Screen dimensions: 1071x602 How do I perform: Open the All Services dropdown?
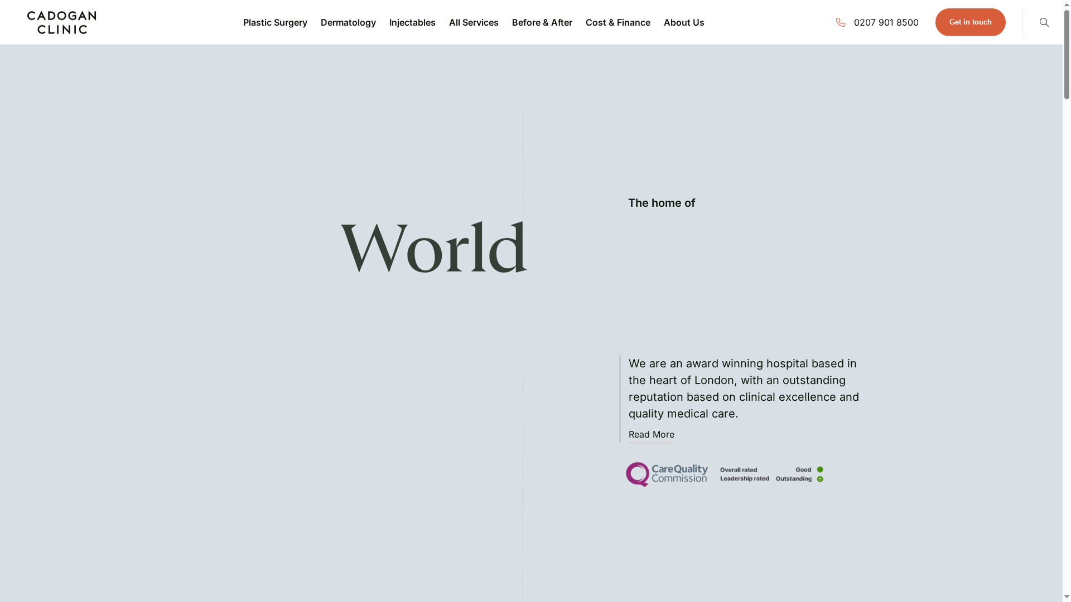[474, 22]
